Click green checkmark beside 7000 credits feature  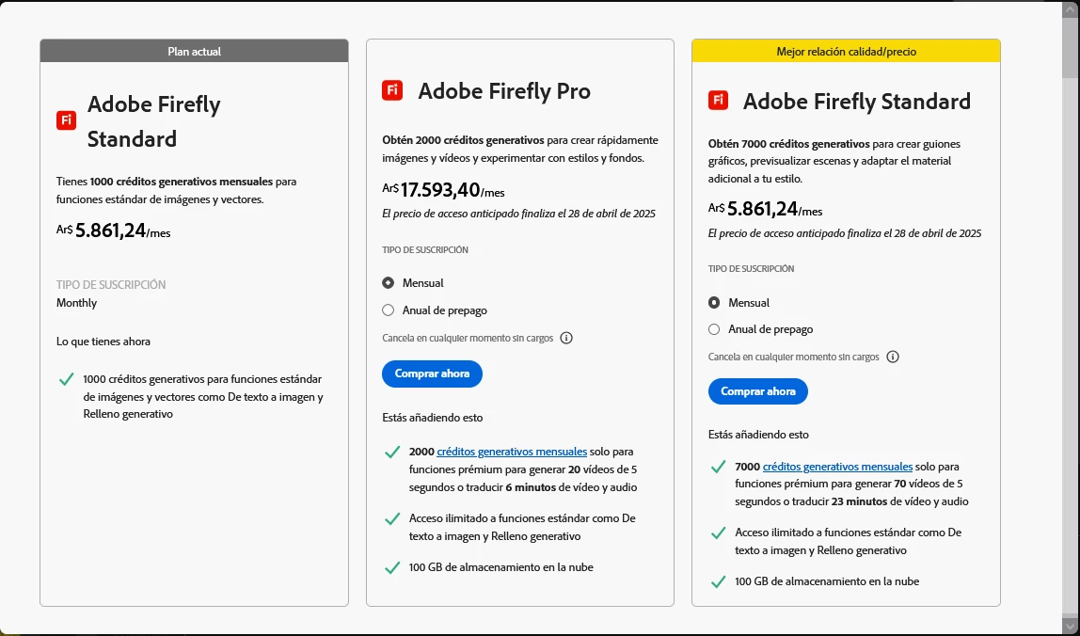[719, 467]
